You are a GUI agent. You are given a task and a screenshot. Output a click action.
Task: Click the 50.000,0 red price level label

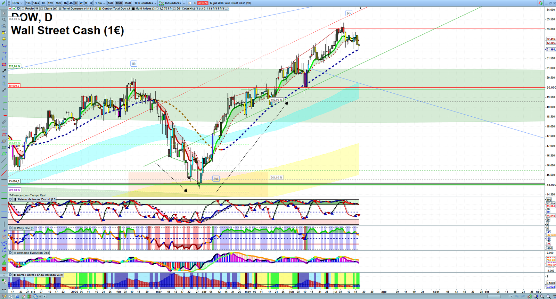click(14, 85)
